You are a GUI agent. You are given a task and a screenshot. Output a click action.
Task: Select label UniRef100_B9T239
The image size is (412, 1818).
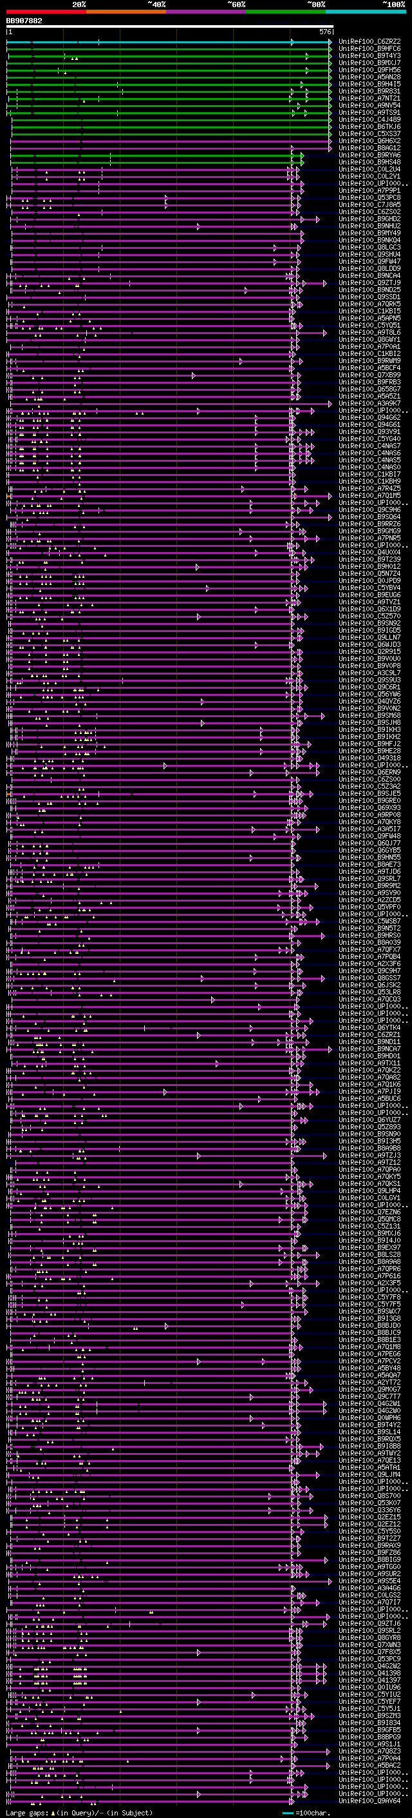pyautogui.click(x=370, y=560)
